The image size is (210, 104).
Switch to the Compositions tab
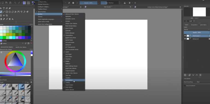[x=194, y=25]
